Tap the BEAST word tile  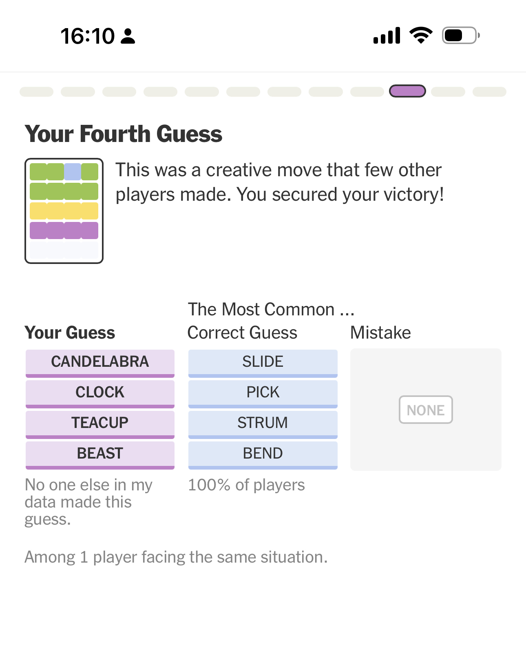(100, 454)
